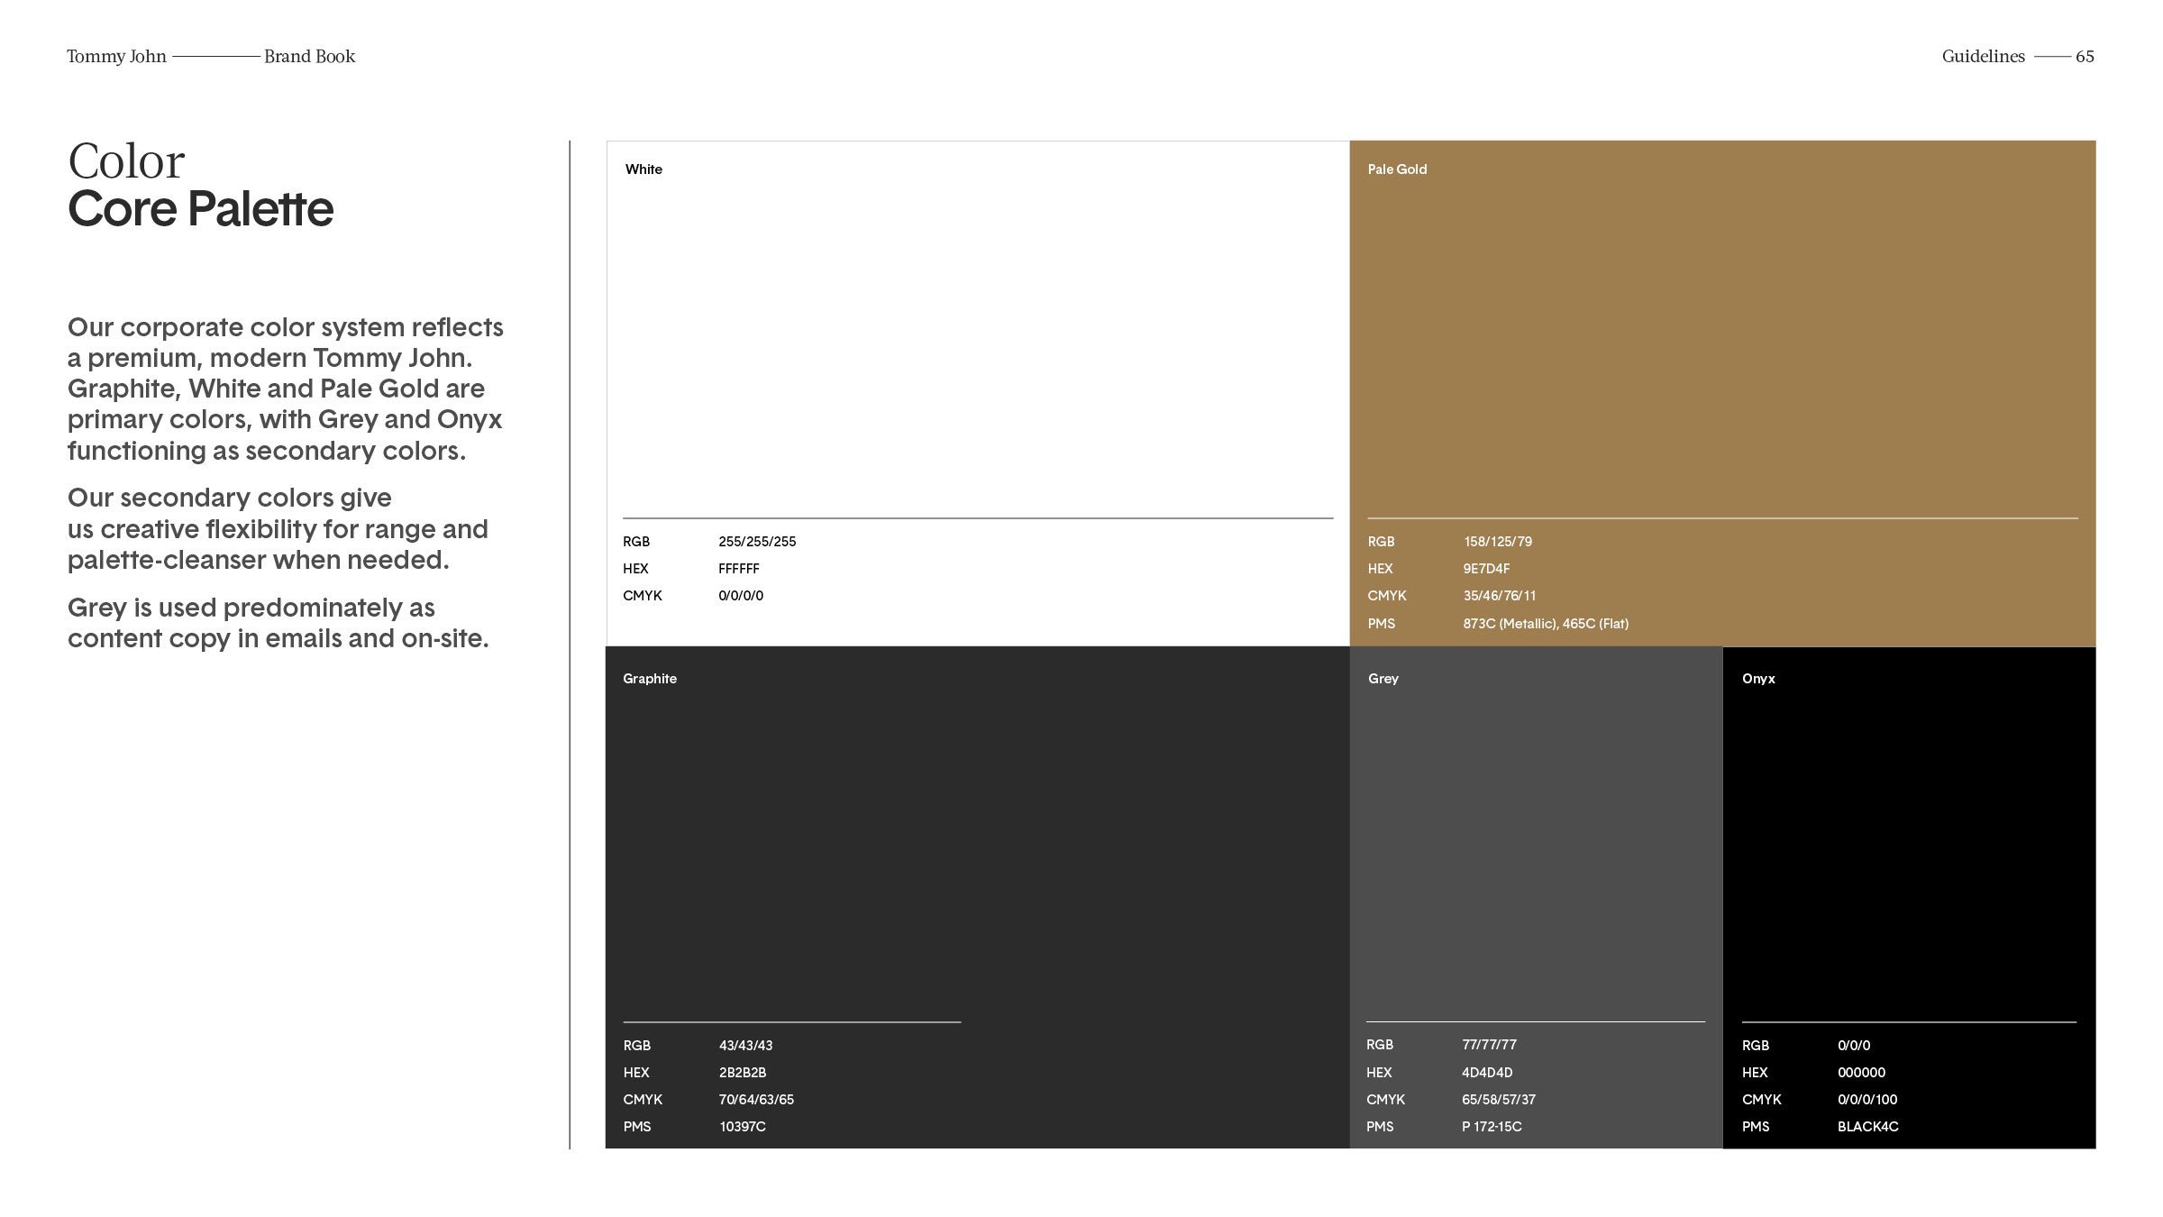This screenshot has width=2163, height=1217.
Task: Click the 'Tommy John' header text
Action: (x=116, y=57)
